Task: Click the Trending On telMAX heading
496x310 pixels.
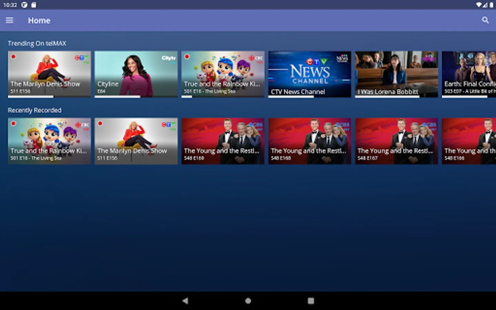Action: pyautogui.click(x=37, y=43)
